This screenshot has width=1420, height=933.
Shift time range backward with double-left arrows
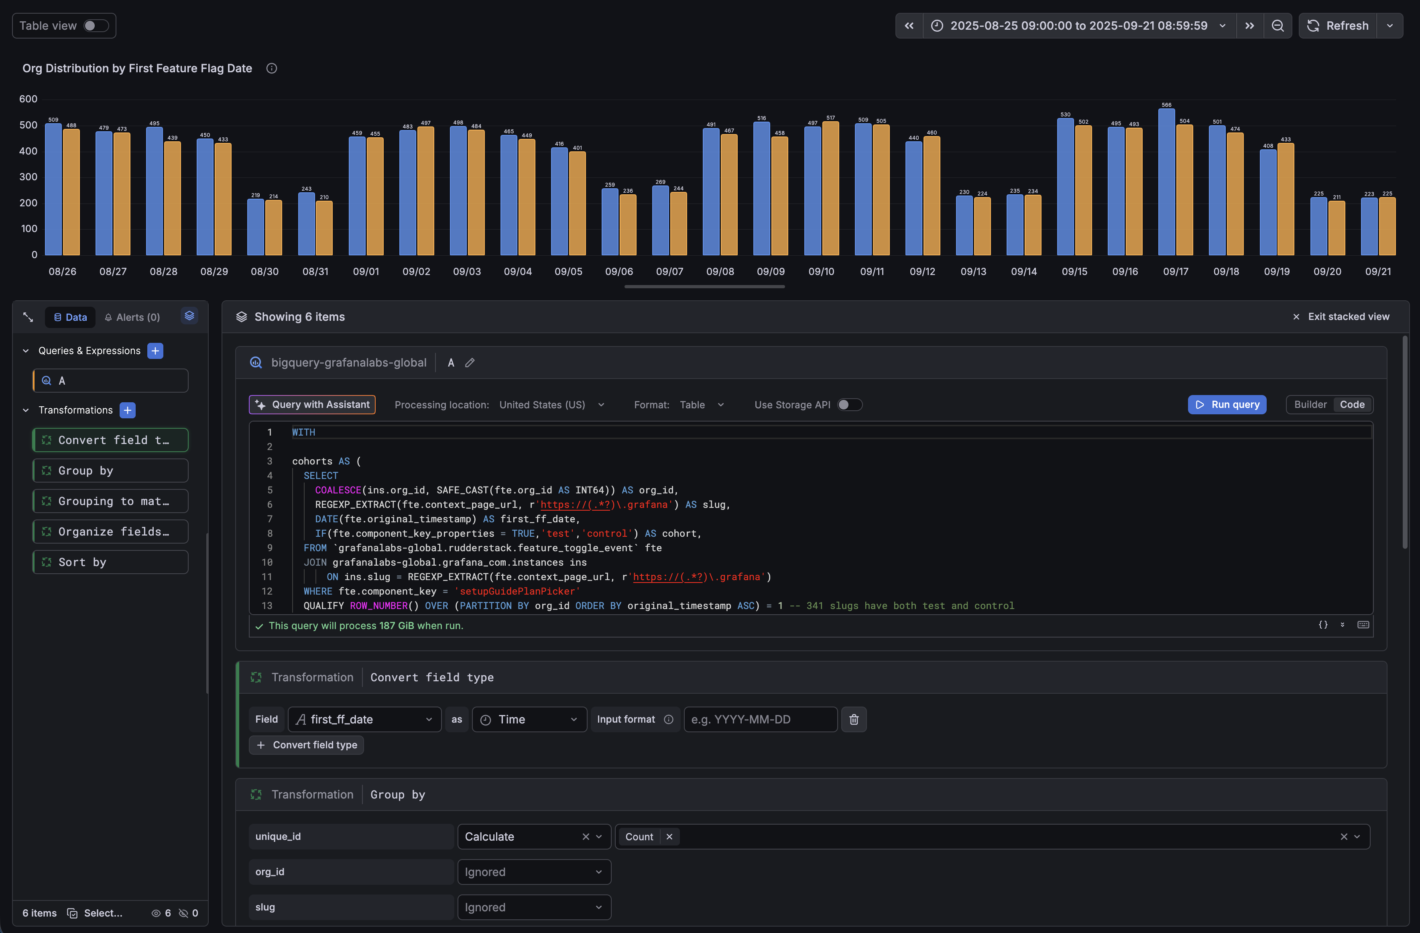pyautogui.click(x=909, y=26)
